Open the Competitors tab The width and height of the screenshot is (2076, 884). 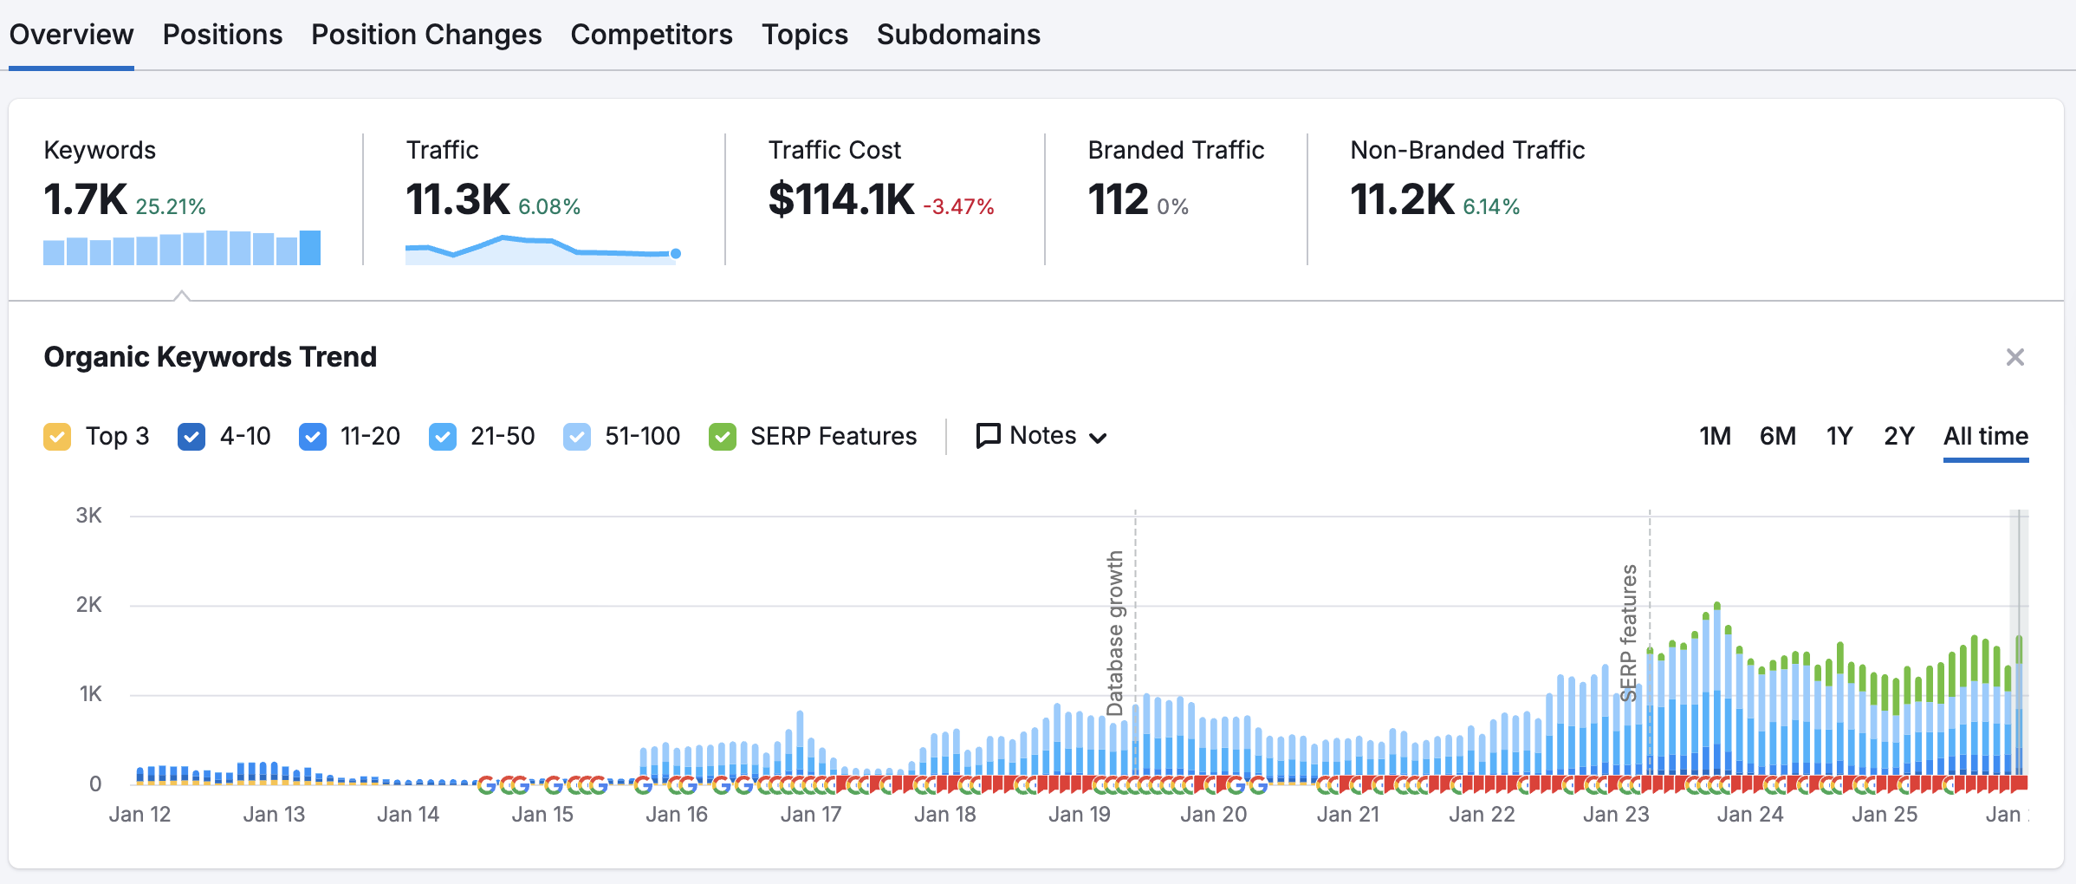tap(652, 35)
